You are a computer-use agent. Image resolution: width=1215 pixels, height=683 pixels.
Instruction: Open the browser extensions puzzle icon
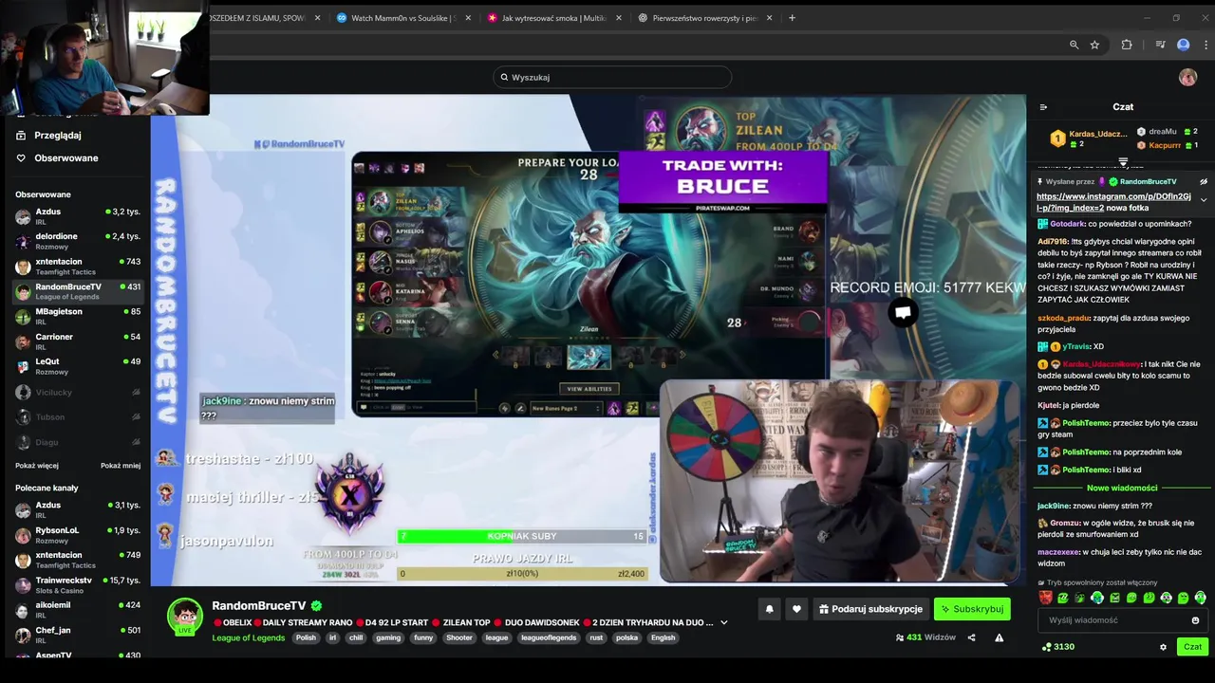coord(1127,45)
